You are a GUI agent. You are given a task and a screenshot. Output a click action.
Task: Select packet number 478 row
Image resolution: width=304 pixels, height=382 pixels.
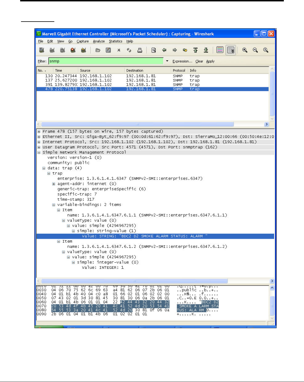153,89
